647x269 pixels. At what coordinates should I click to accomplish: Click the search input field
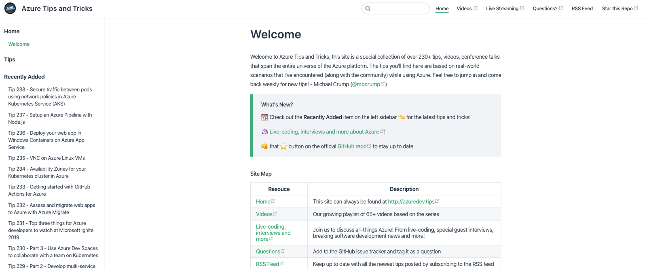coord(398,8)
